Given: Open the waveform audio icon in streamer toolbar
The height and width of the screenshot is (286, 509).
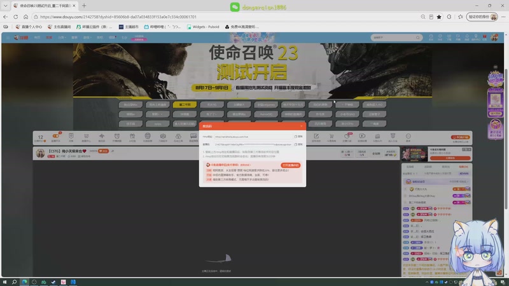Looking at the screenshot, I should (102, 137).
